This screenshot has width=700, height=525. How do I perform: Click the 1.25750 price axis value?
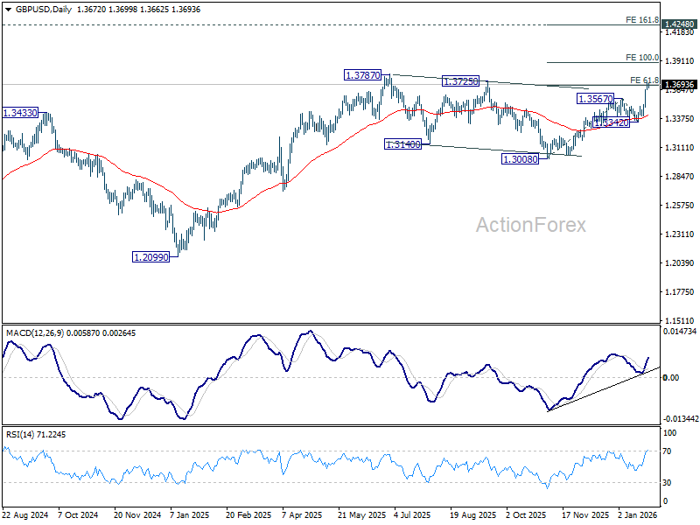680,206
